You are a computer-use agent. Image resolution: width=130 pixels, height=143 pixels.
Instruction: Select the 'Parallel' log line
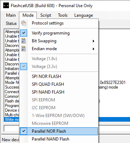[x=12, y=73]
